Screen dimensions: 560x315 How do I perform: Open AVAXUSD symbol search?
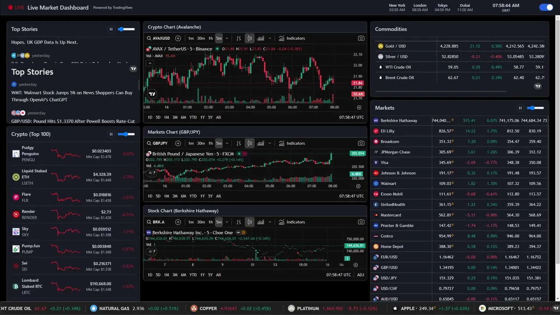[x=158, y=38]
